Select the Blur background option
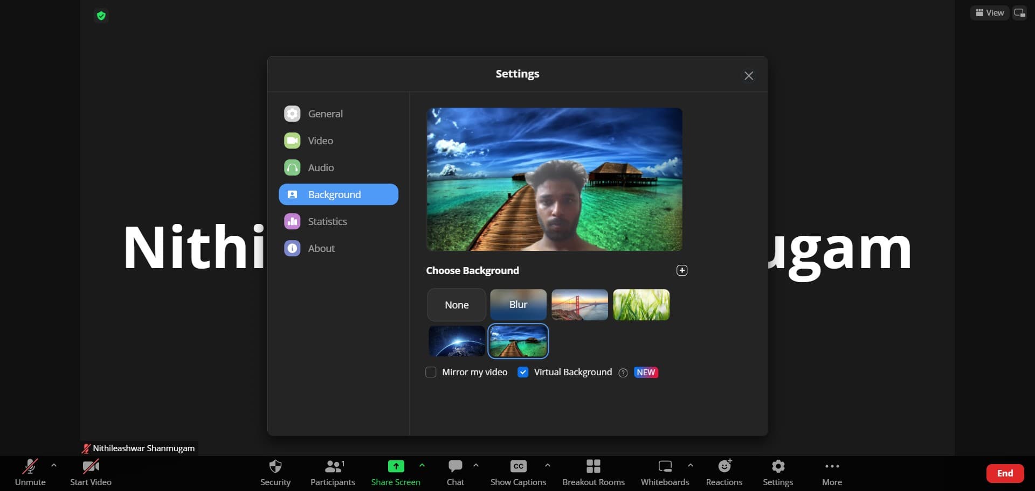This screenshot has height=491, width=1035. coord(517,304)
